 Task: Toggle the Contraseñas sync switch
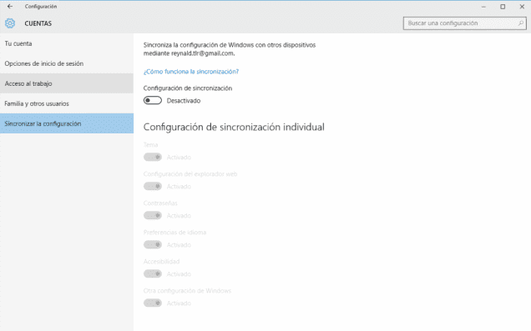[x=153, y=215]
